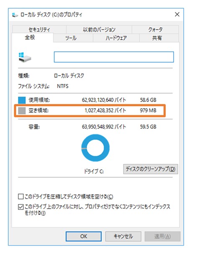
Task: Click the Windows drive icon beside name field
Action: [x=25, y=57]
